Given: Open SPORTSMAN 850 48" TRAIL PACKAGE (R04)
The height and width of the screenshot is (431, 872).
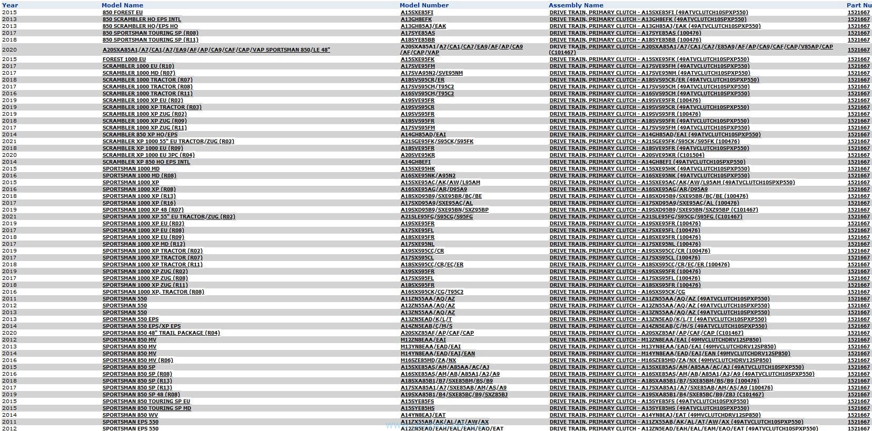Looking at the screenshot, I should pos(161,333).
